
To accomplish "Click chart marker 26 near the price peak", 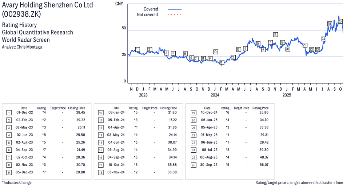I will coord(340,21).
